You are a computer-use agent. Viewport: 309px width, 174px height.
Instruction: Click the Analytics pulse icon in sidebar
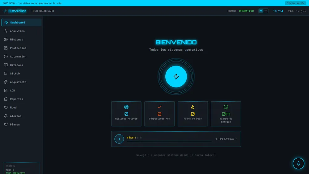pos(6,31)
